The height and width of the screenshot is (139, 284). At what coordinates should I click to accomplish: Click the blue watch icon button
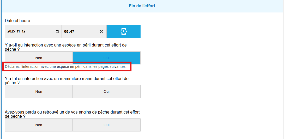click(x=124, y=31)
